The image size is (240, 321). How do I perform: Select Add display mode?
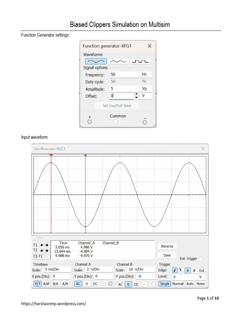pyautogui.click(x=46, y=284)
